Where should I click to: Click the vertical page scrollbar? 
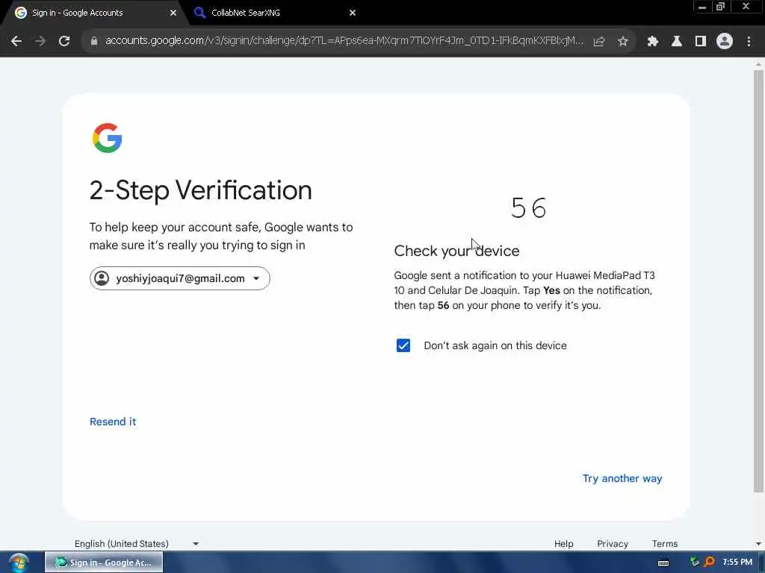(x=758, y=281)
